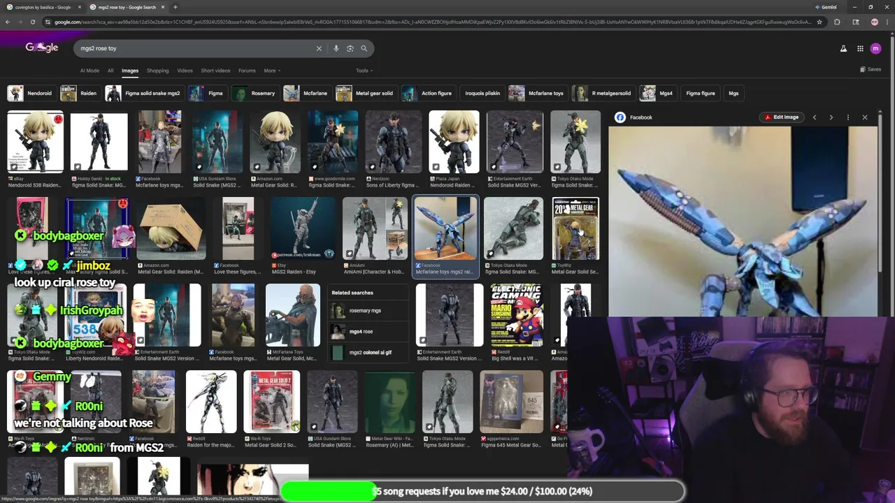Filter by the Nendoroid chip
Image resolution: width=895 pixels, height=503 pixels.
[31, 93]
